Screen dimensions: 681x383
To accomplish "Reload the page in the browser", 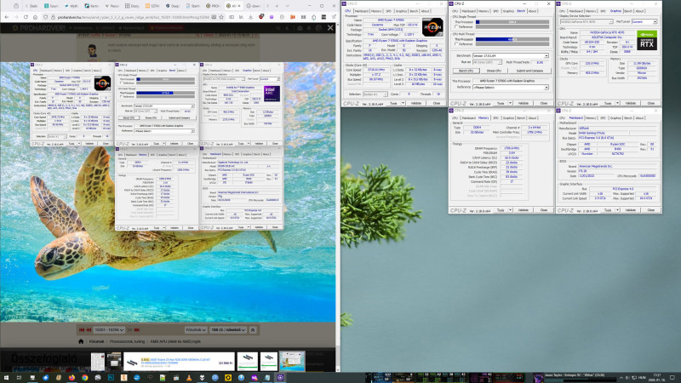I will (26, 17).
